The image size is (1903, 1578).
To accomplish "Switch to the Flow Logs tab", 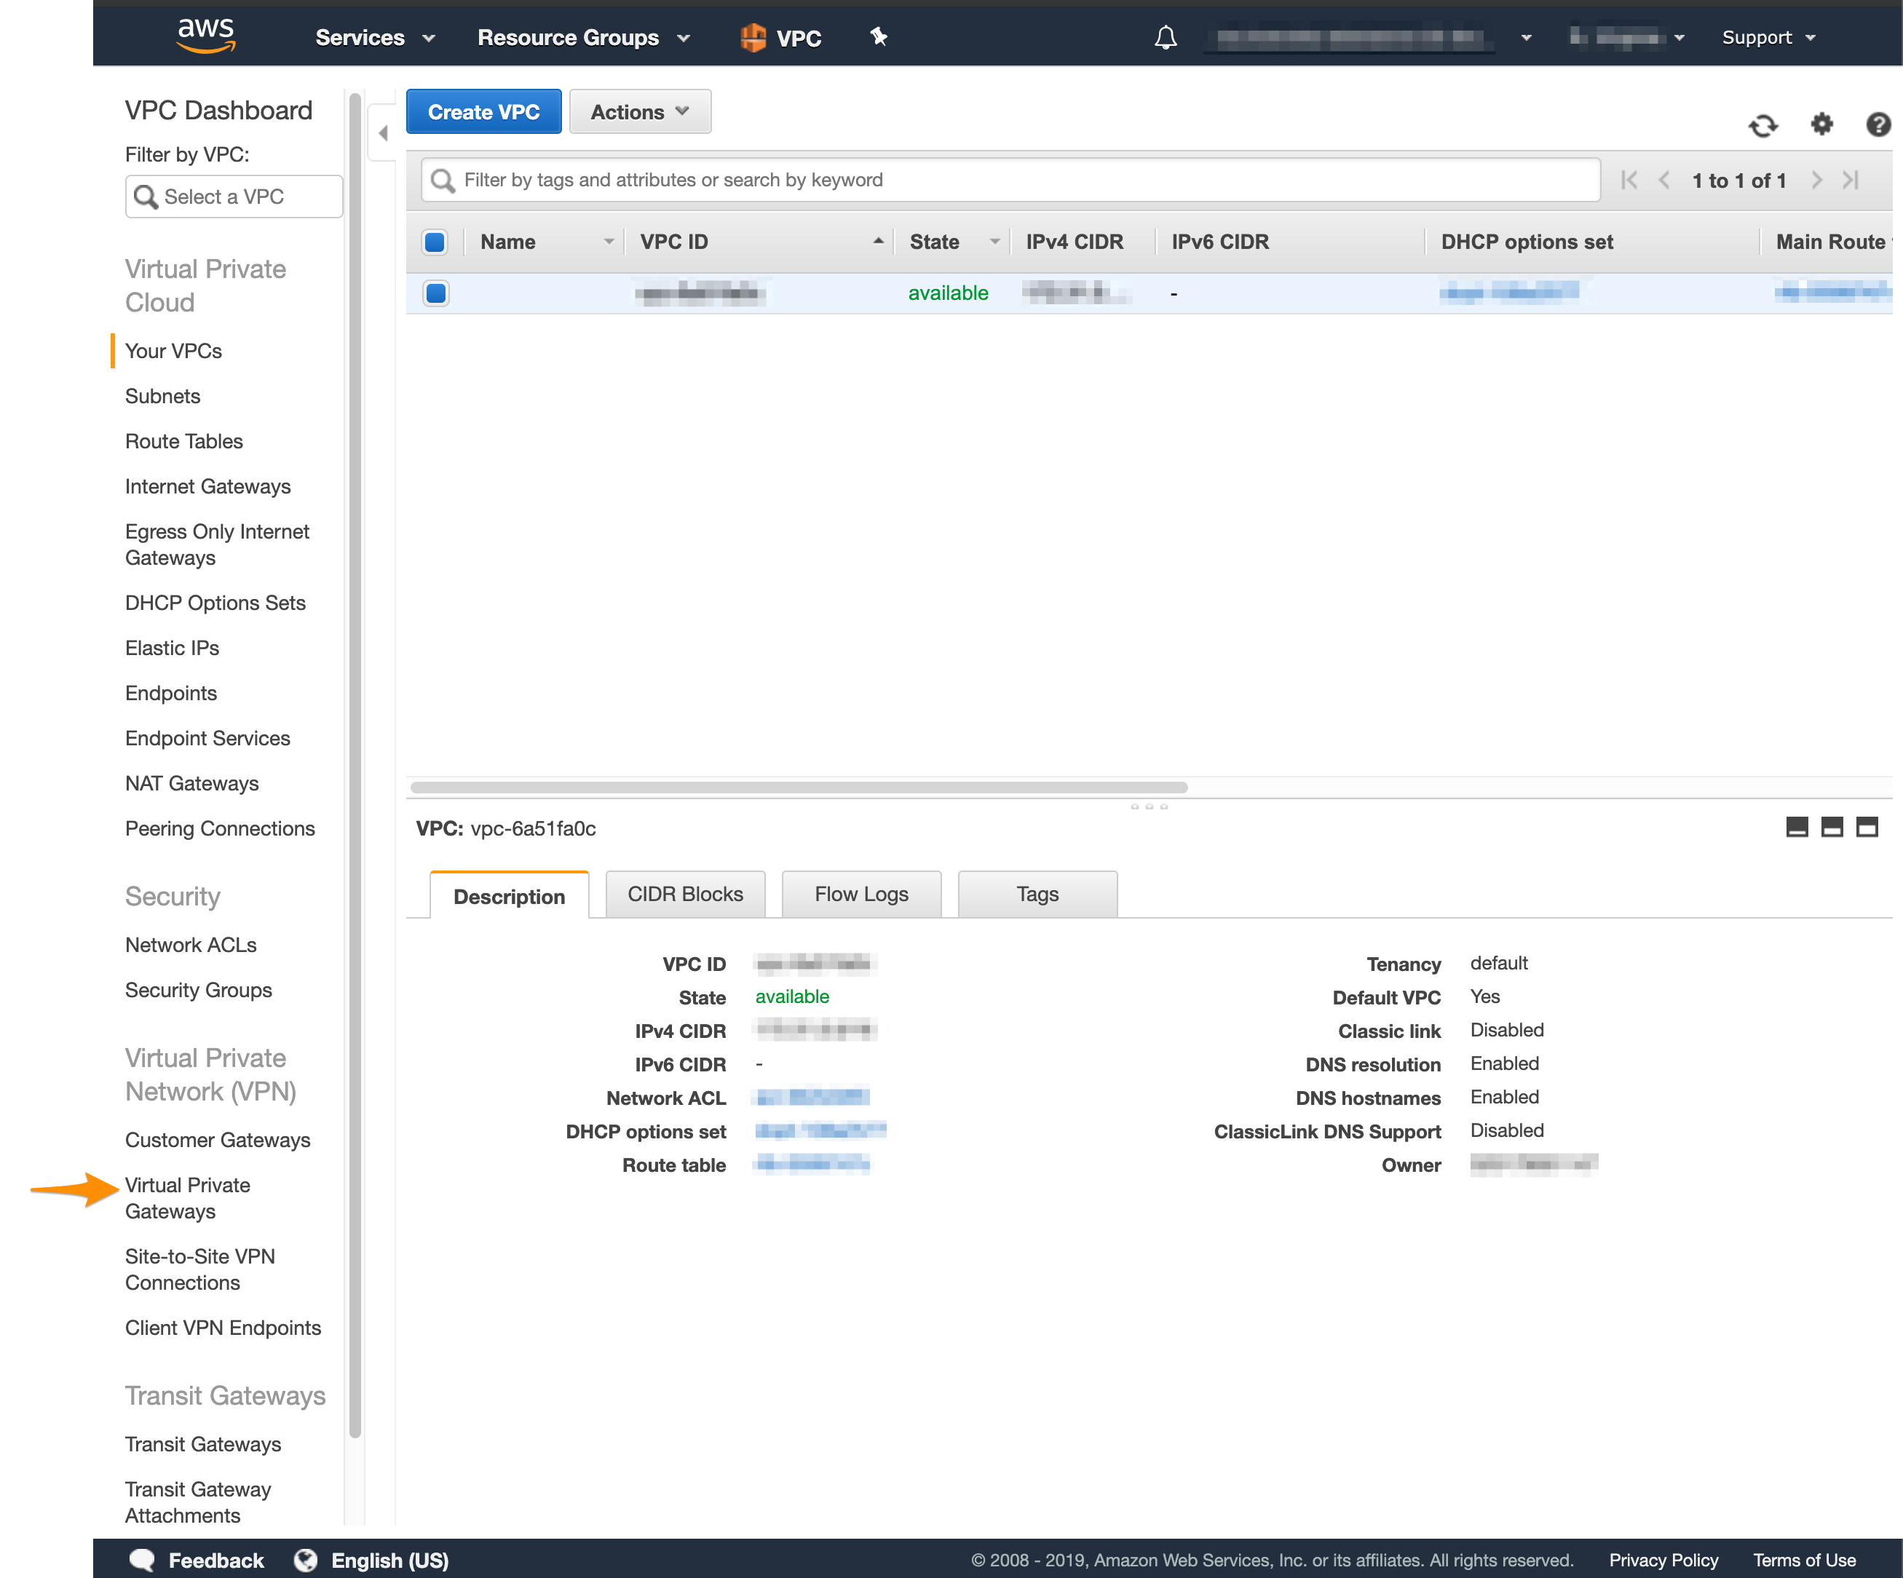I will click(861, 894).
